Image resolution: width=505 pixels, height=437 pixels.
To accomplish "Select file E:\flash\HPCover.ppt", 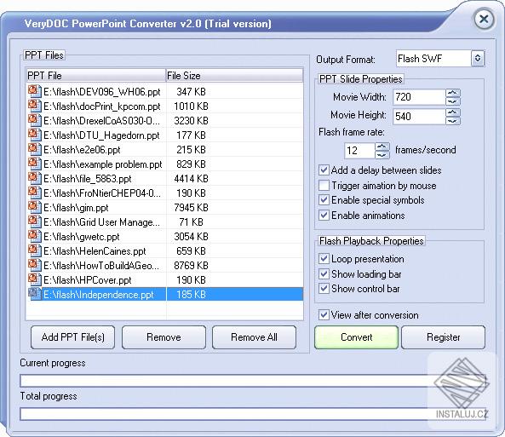I will coord(87,280).
